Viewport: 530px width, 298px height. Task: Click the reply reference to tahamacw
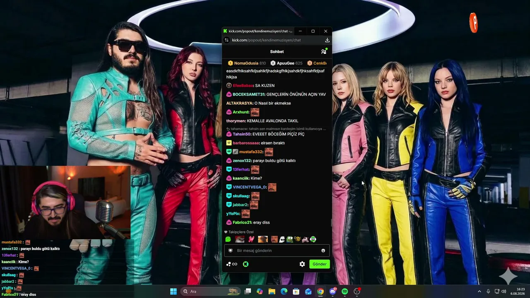276,129
